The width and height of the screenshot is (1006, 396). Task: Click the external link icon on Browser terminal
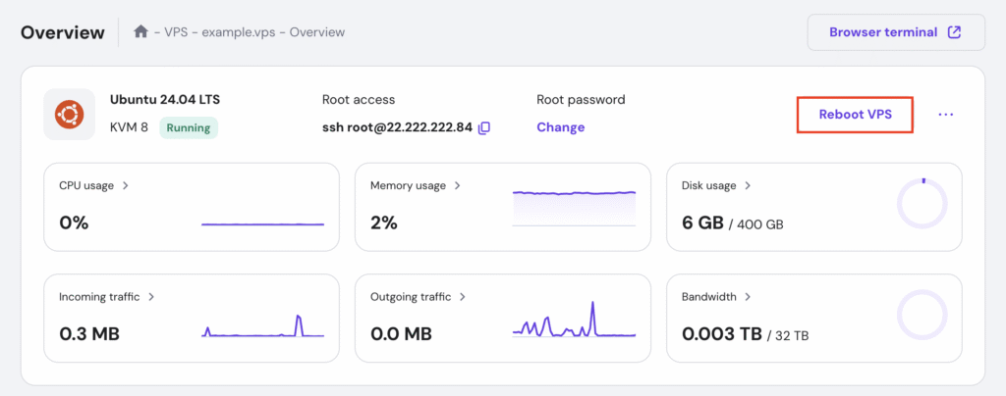coord(955,32)
